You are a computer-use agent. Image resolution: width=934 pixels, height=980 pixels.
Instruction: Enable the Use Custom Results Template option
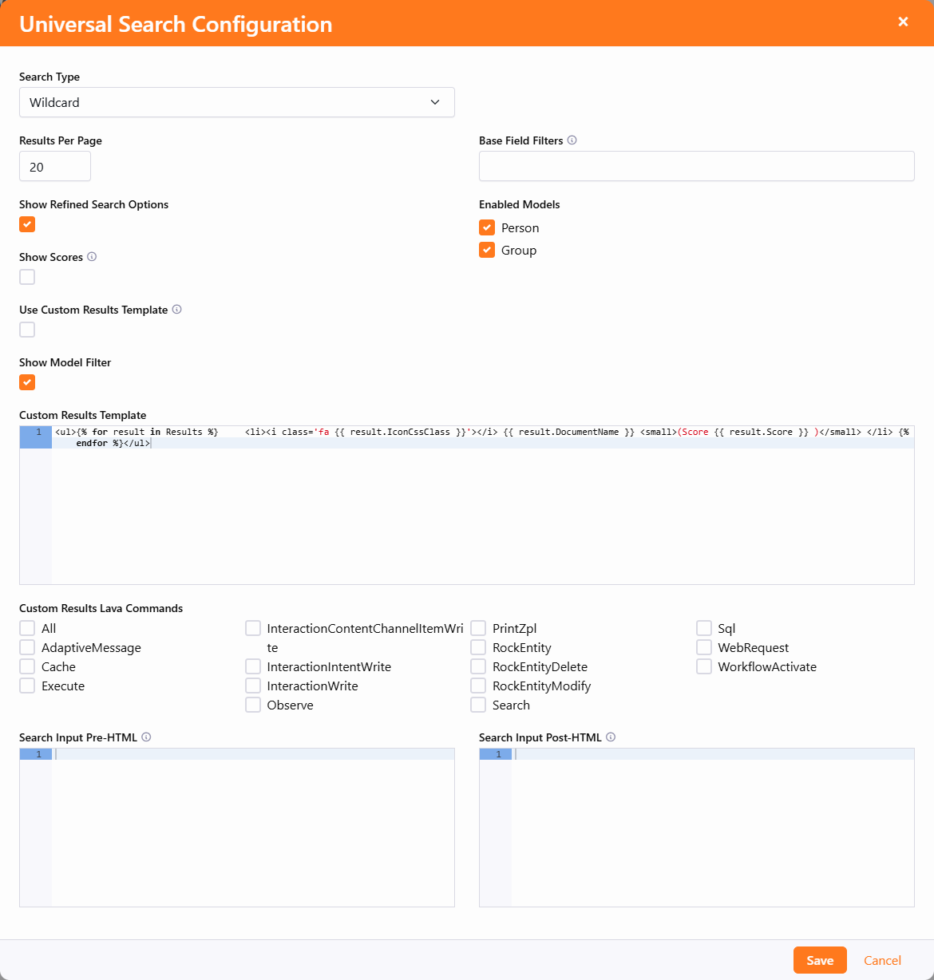coord(26,329)
